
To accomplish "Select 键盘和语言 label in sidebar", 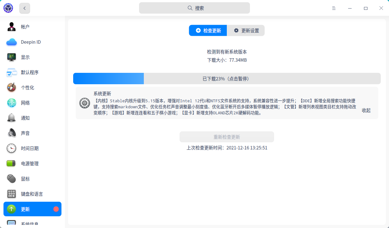I will [x=32, y=194].
